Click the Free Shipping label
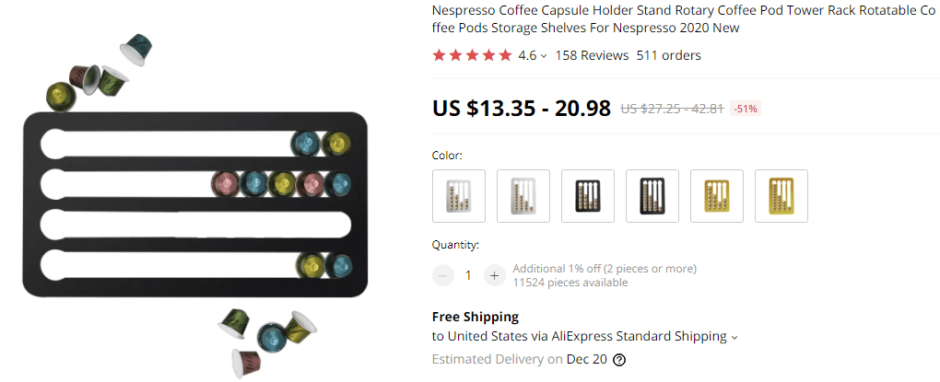 476,317
